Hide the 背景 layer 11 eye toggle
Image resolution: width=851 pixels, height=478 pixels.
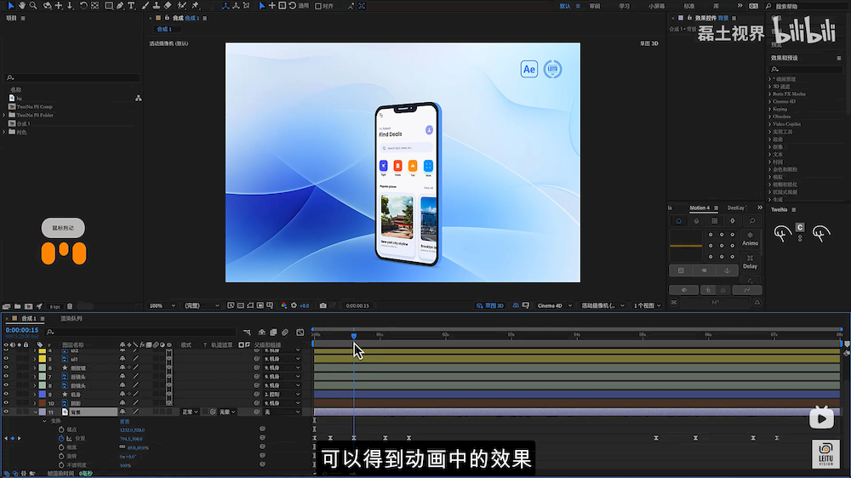click(6, 412)
